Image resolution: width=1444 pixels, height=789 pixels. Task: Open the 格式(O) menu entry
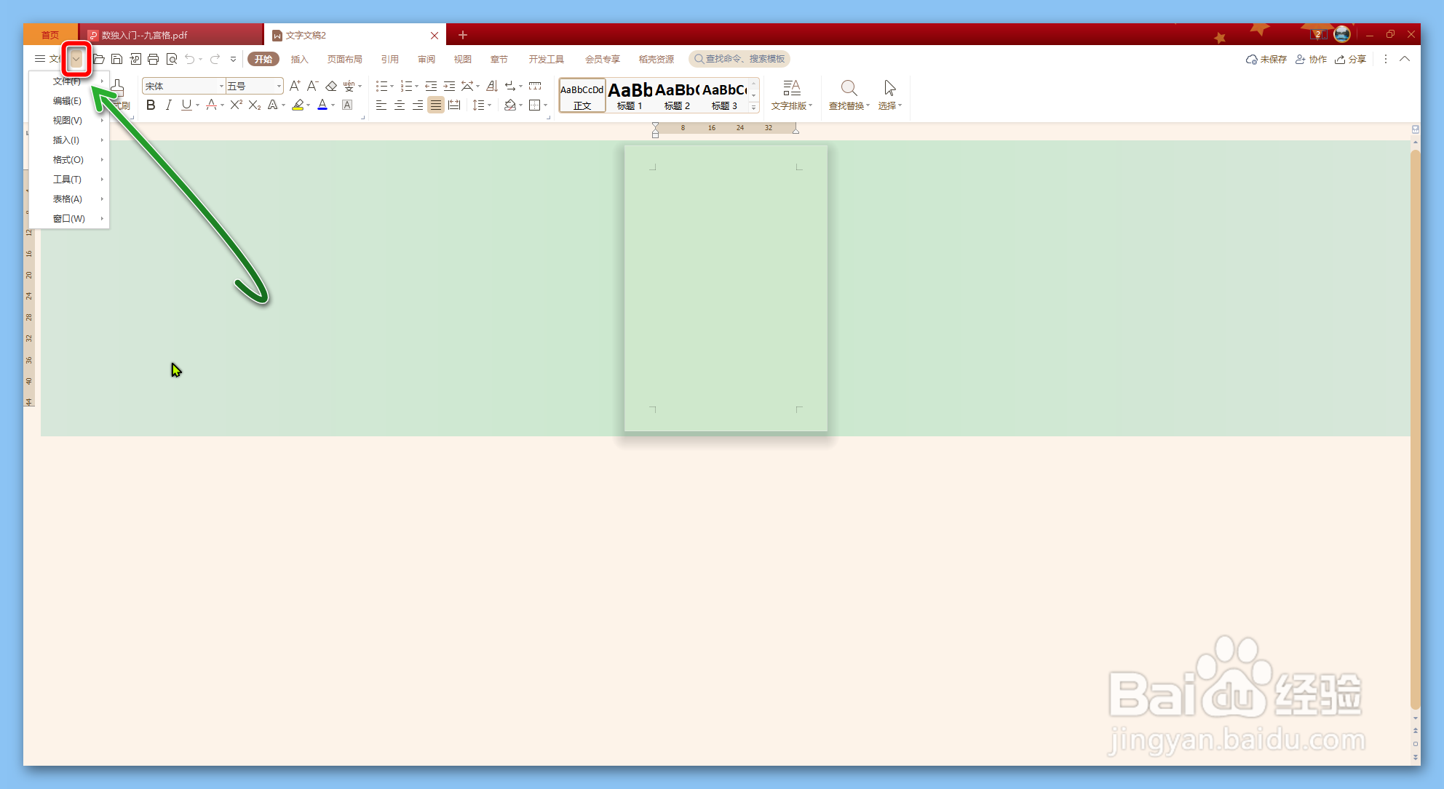pos(70,160)
